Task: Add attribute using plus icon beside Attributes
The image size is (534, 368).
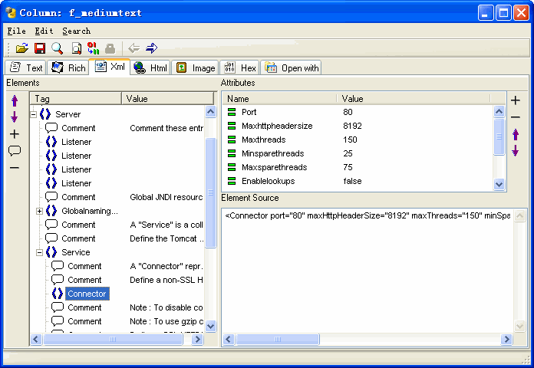Action: pos(516,100)
